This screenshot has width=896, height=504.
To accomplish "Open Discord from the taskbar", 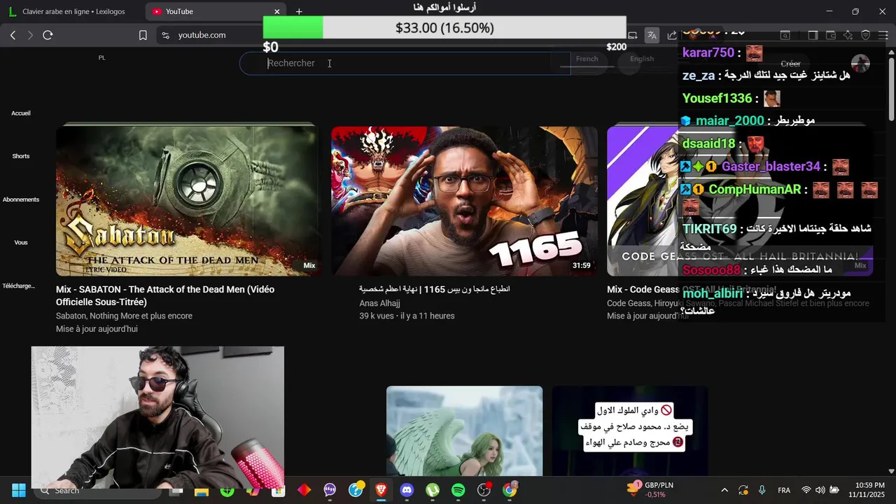I will click(407, 490).
